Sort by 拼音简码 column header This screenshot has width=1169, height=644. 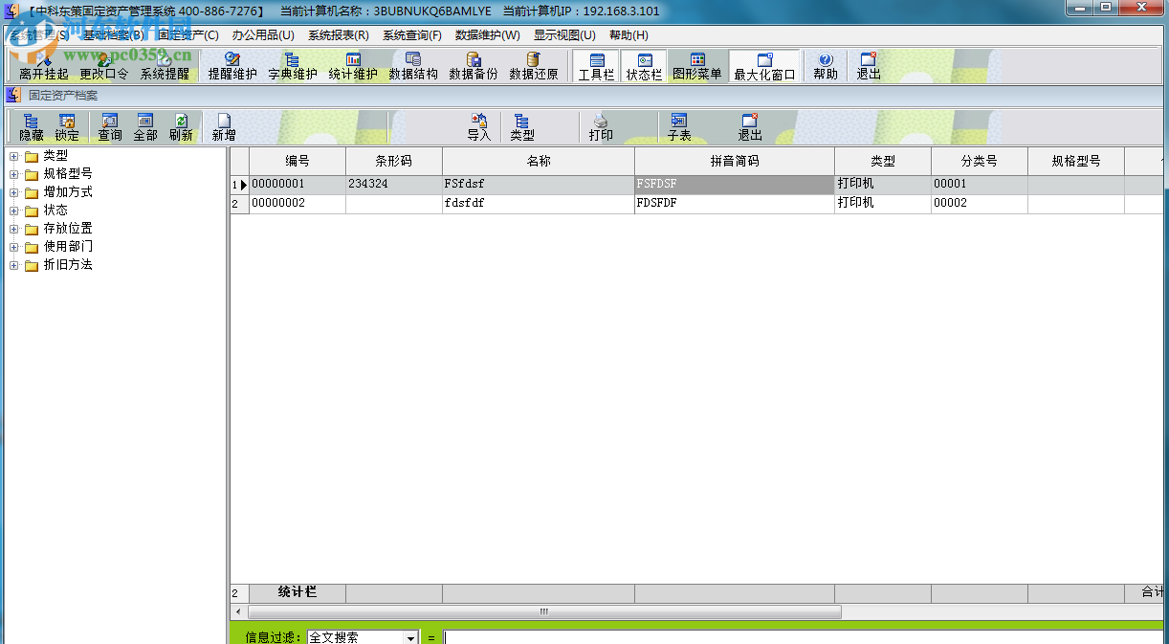[x=735, y=162]
